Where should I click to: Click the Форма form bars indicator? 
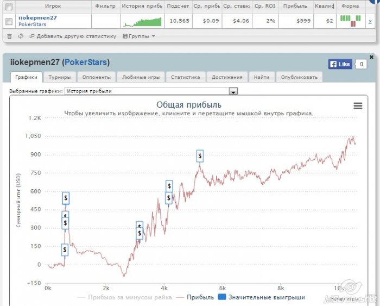click(351, 21)
